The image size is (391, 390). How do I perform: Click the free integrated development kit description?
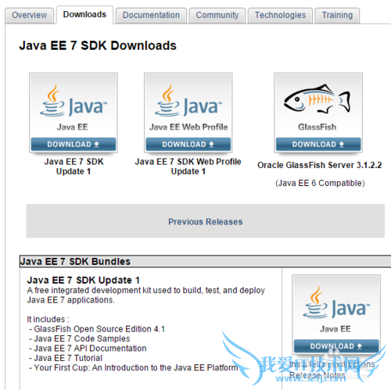[x=146, y=295]
